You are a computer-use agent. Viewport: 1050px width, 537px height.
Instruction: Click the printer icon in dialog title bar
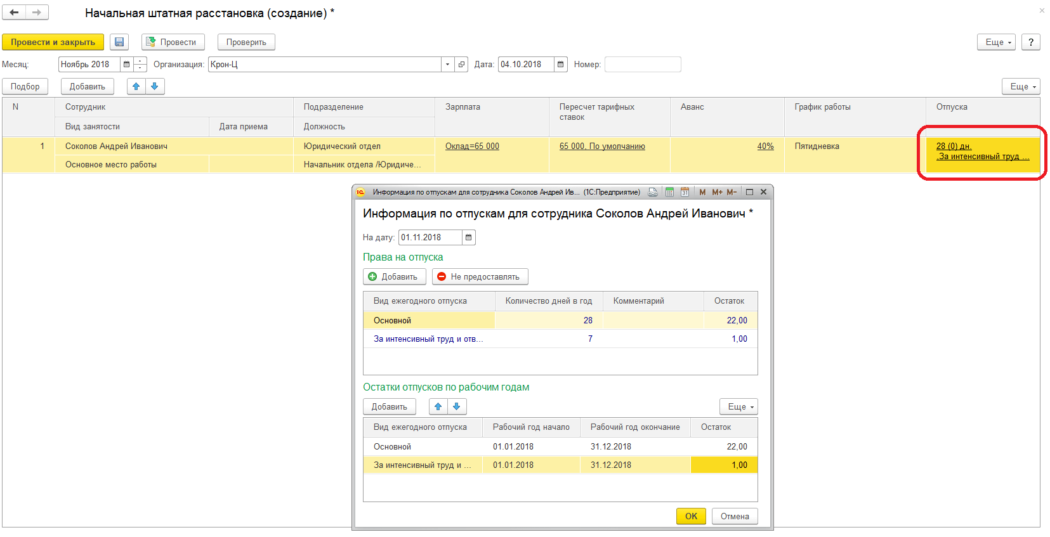coord(652,192)
